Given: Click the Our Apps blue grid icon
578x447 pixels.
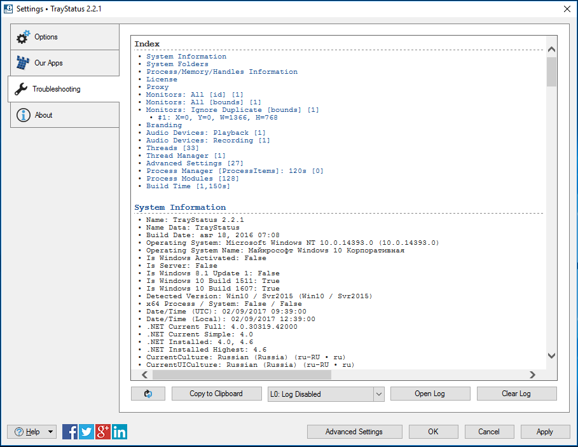Looking at the screenshot, I should coord(23,63).
